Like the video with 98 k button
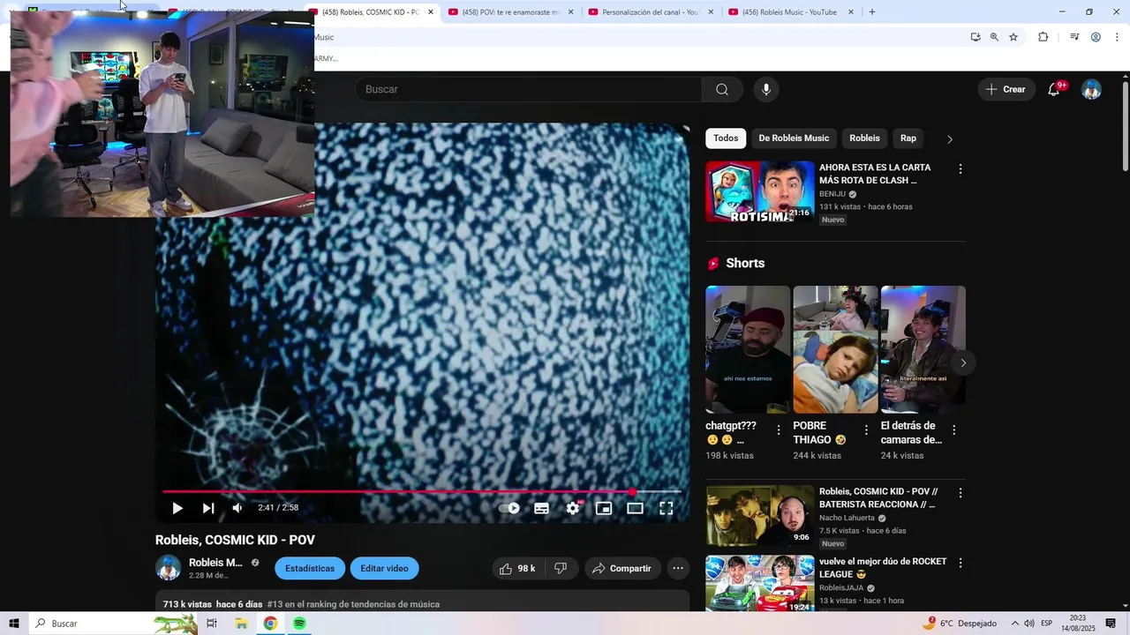 click(518, 569)
